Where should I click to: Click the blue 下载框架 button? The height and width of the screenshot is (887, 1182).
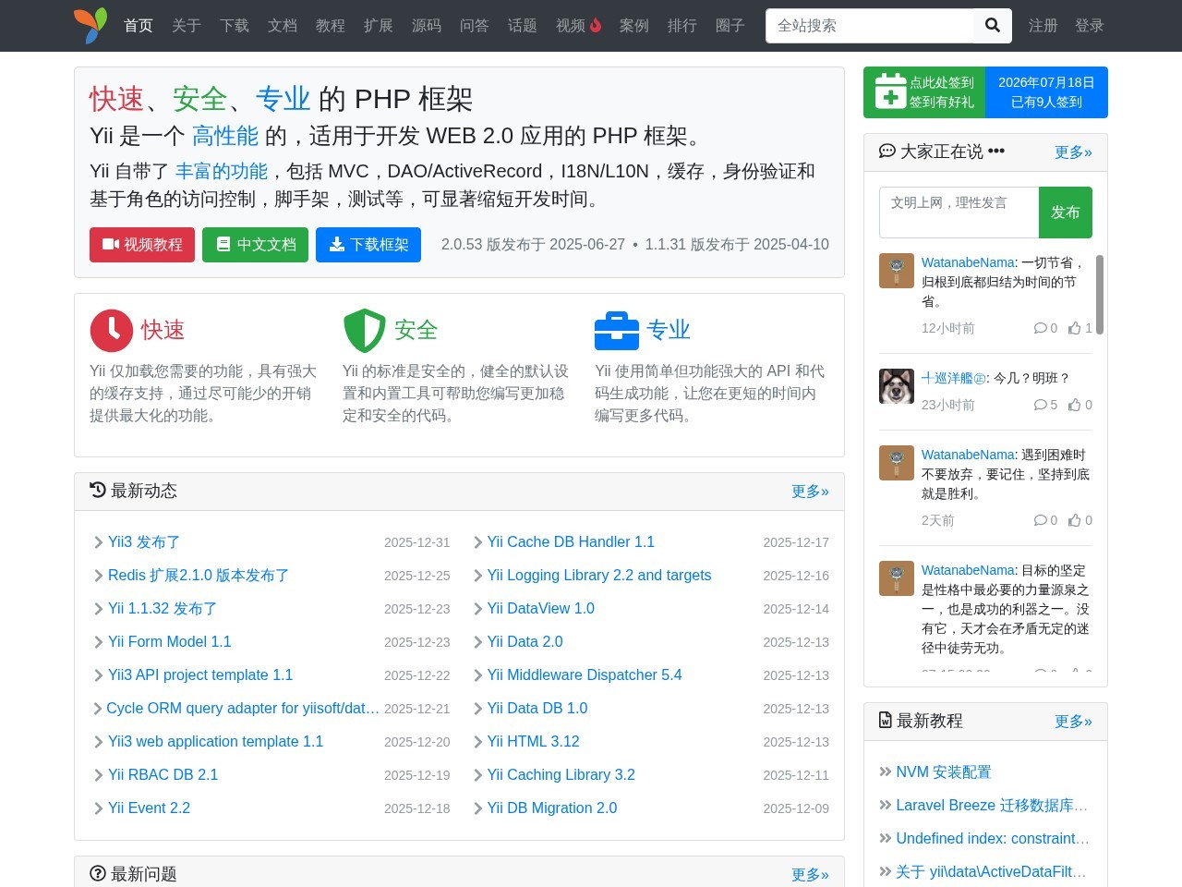(x=368, y=245)
